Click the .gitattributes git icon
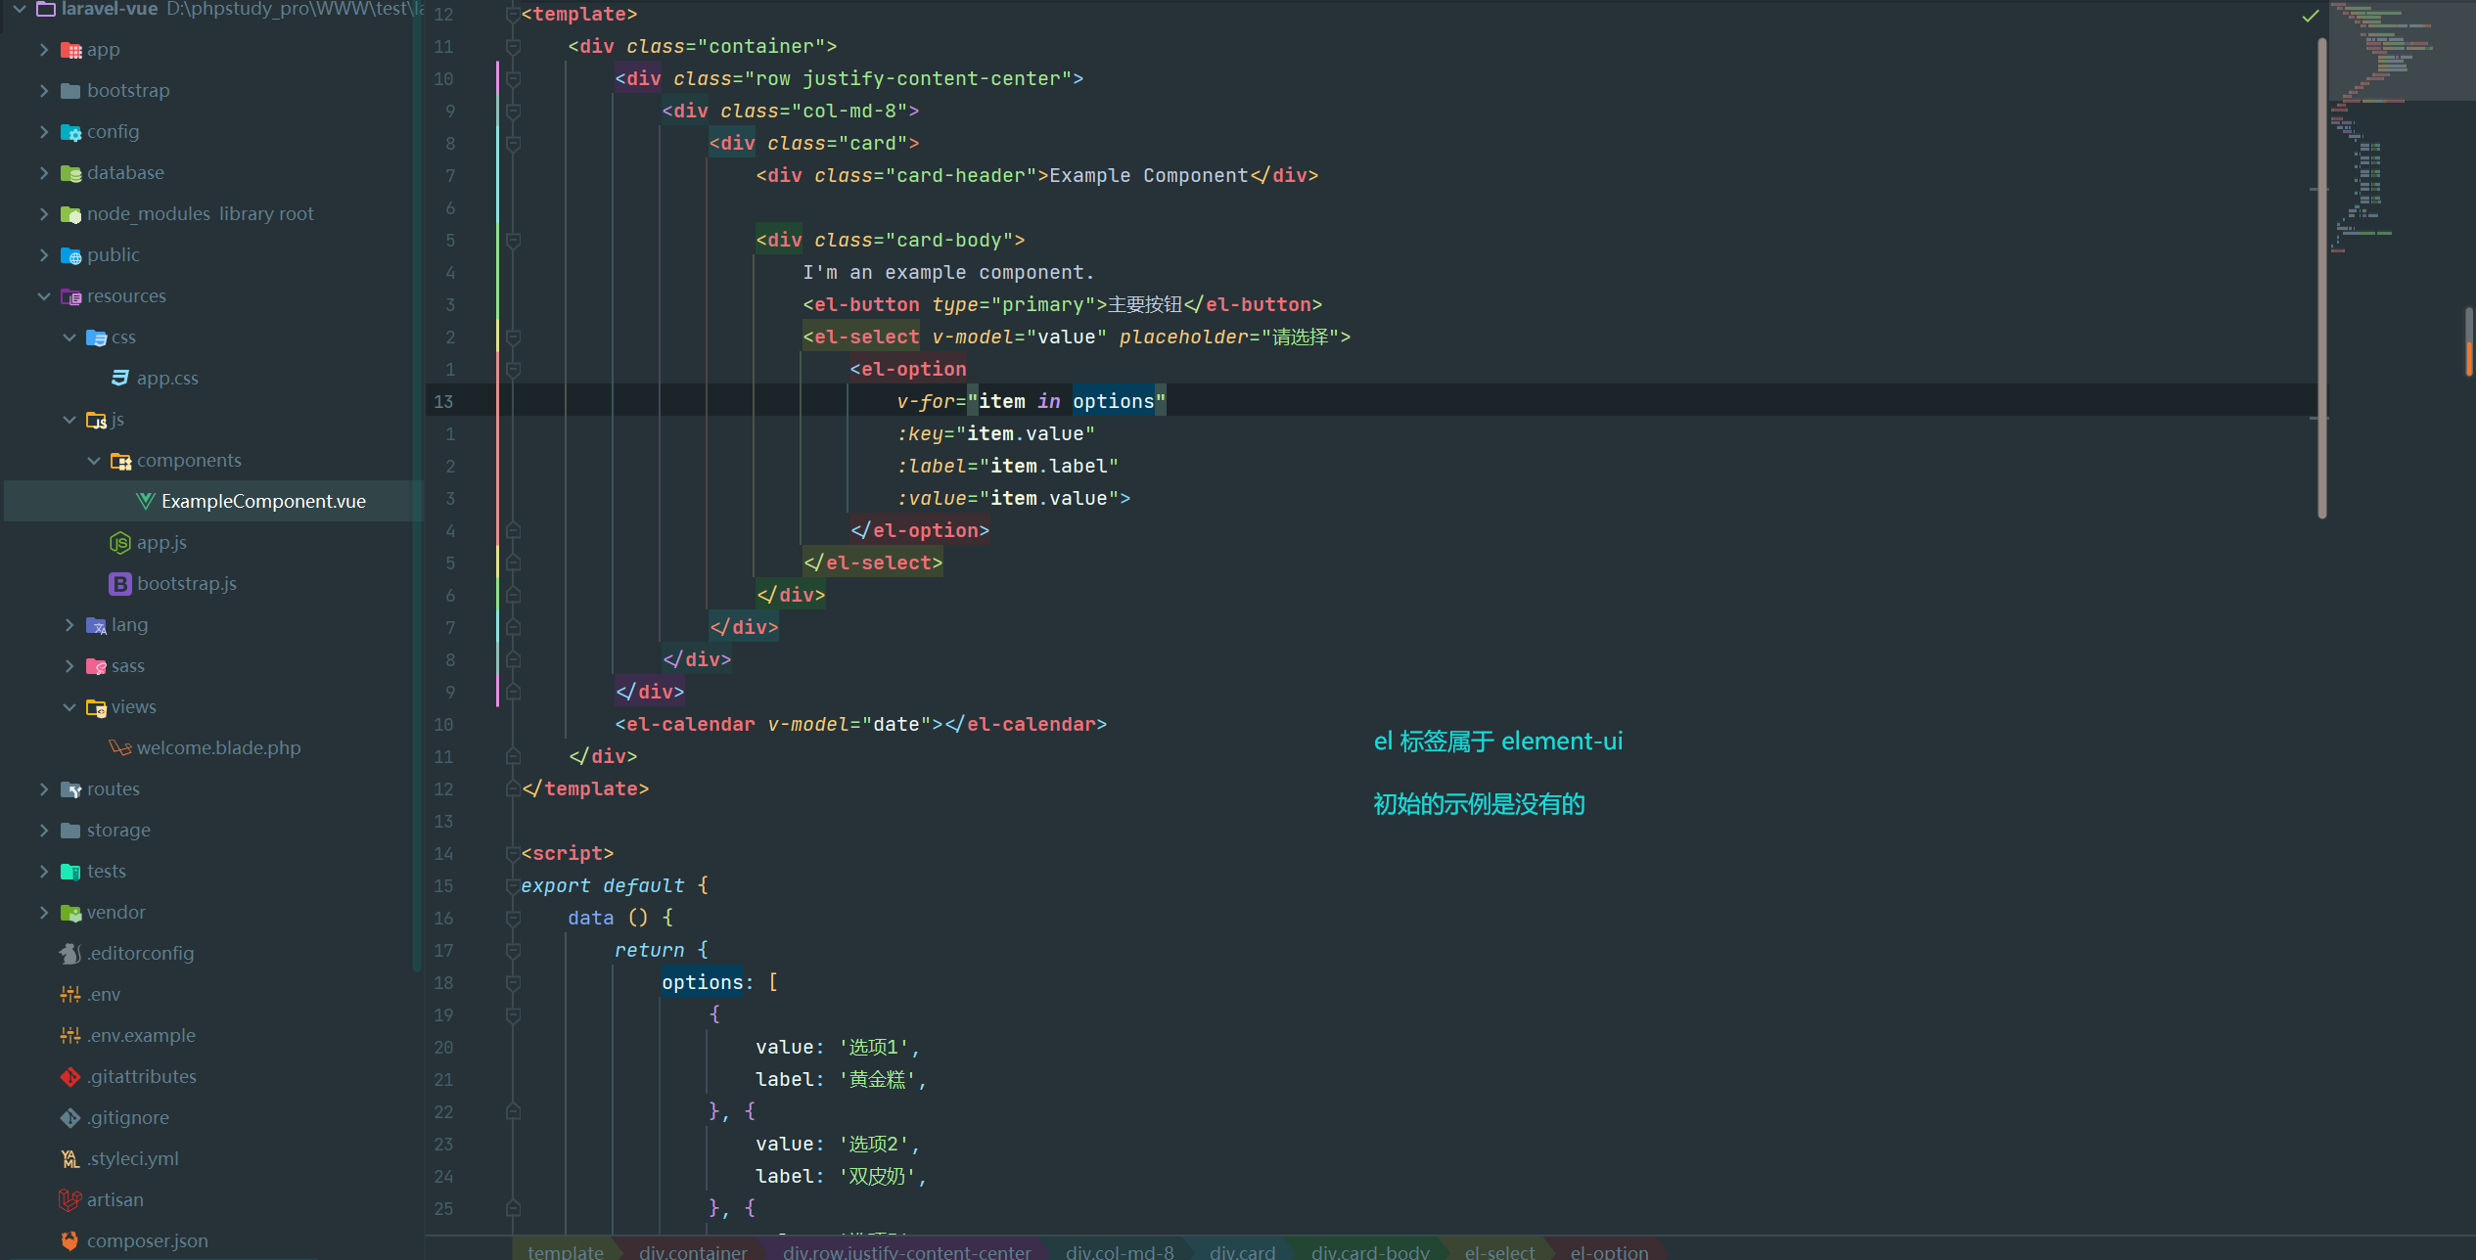 tap(69, 1076)
